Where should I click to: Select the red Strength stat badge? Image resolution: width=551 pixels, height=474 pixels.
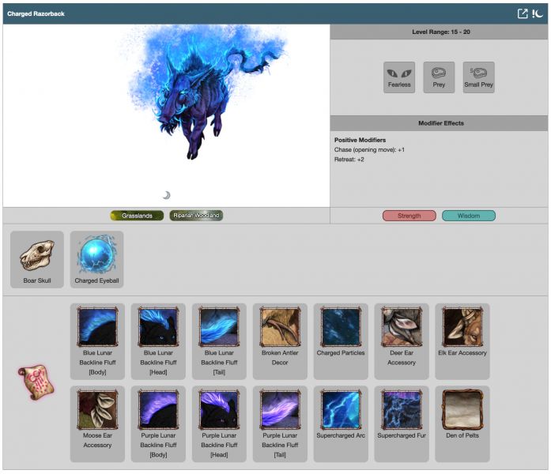click(409, 216)
